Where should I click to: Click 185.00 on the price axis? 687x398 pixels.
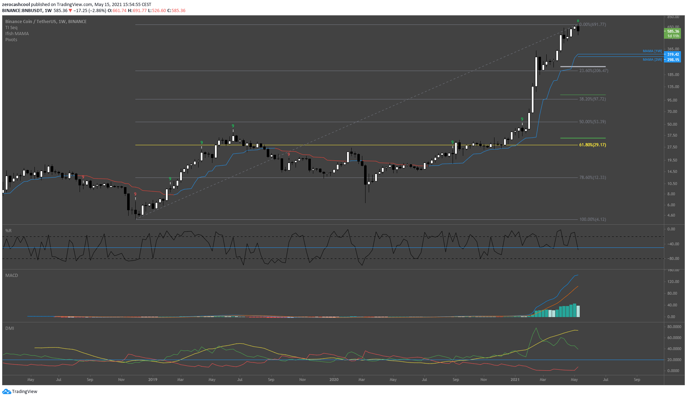(x=673, y=75)
